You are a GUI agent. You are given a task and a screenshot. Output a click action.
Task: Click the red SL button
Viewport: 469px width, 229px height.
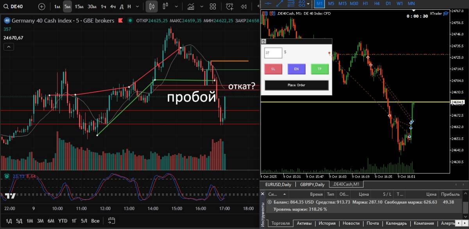(273, 69)
